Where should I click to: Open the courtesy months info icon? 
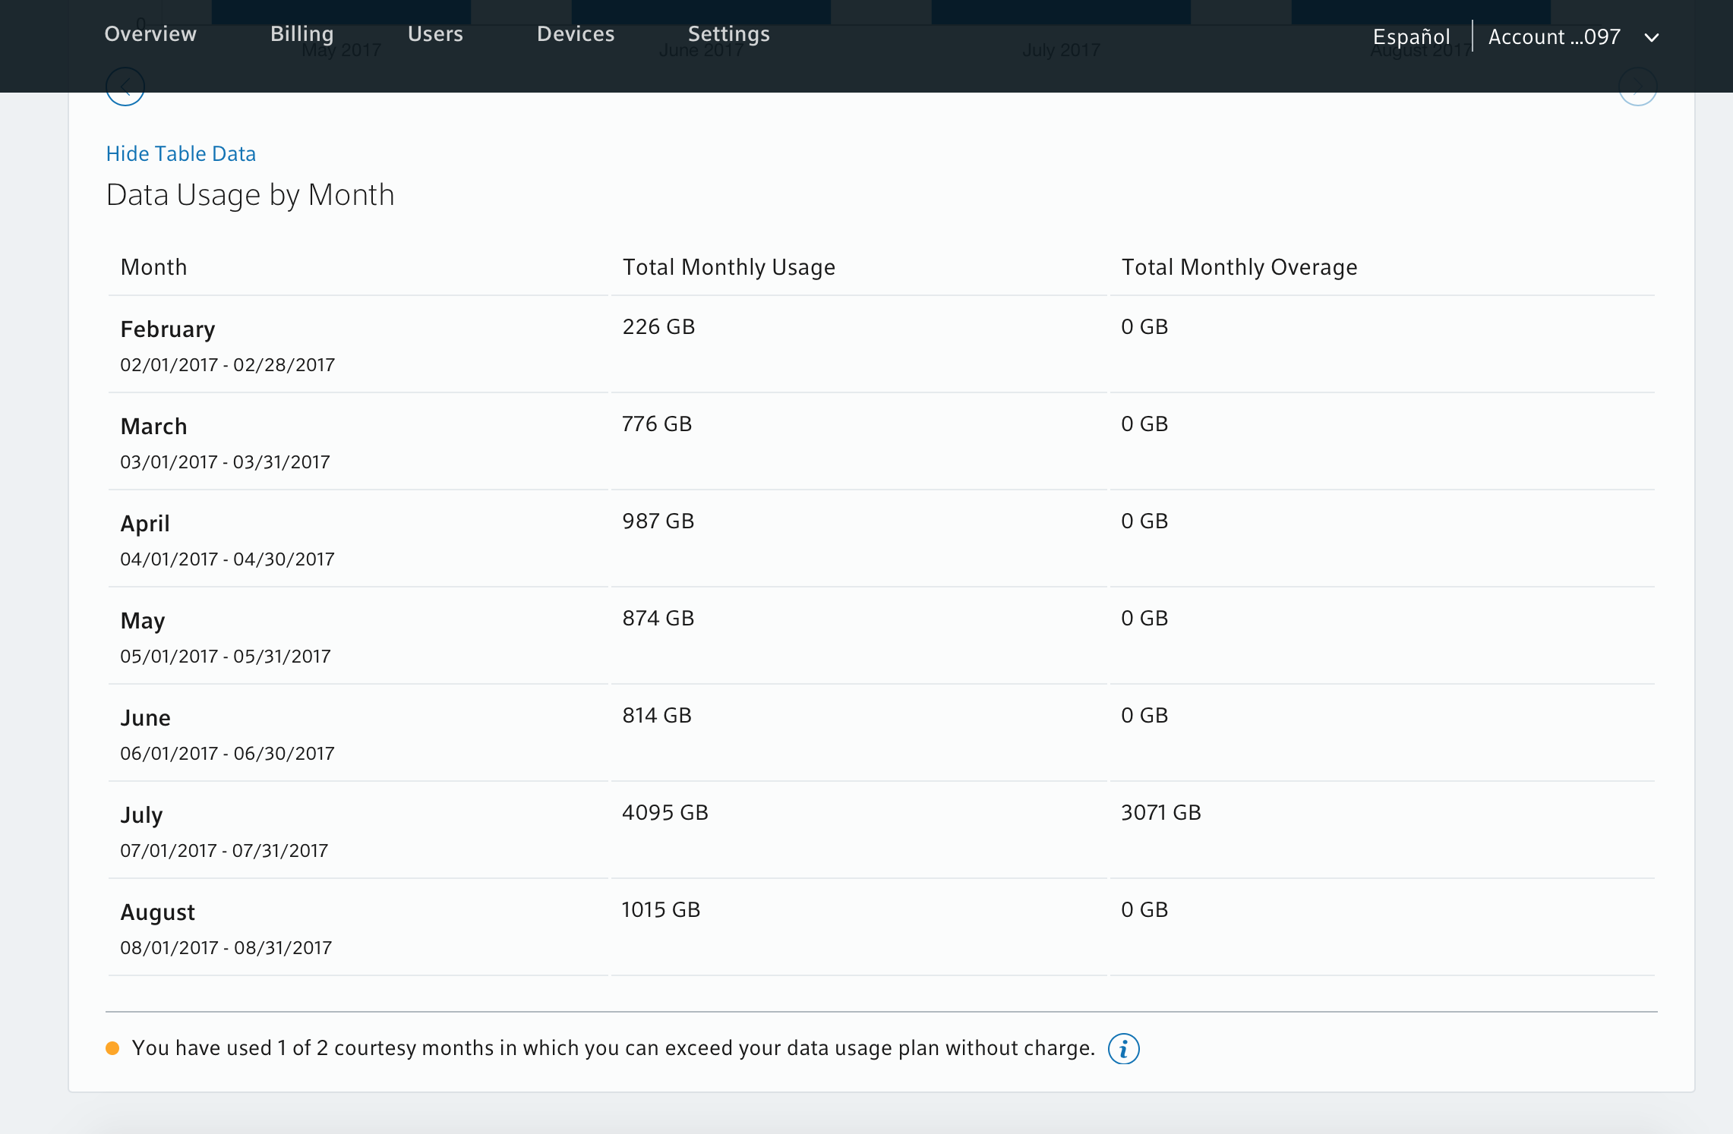(1123, 1048)
